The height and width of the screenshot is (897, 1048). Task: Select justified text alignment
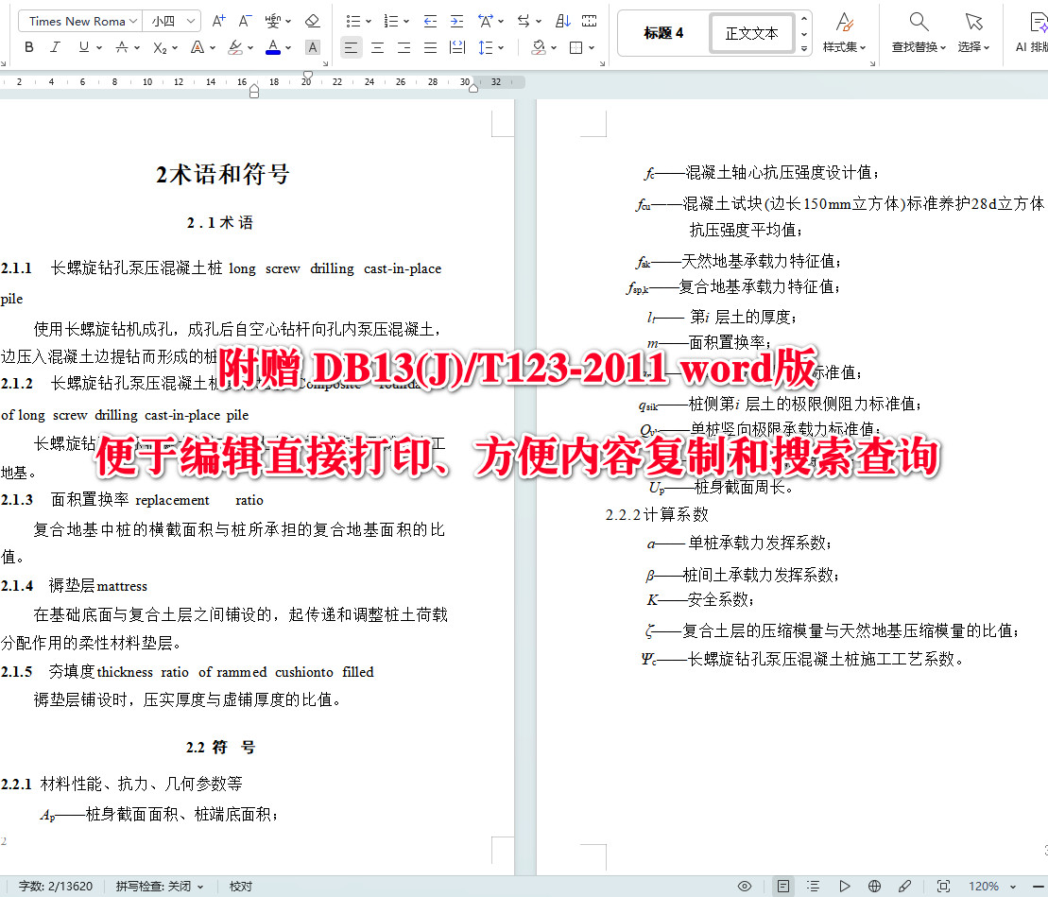point(430,47)
